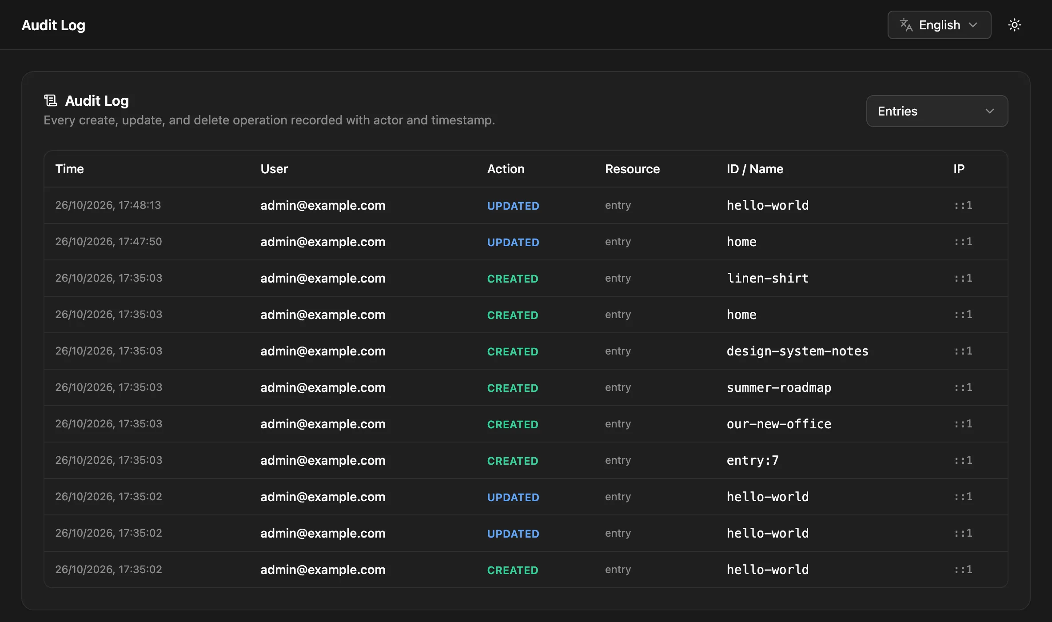The height and width of the screenshot is (622, 1052).
Task: Click resource 'entry' in linen-shirt row
Action: [x=618, y=278]
